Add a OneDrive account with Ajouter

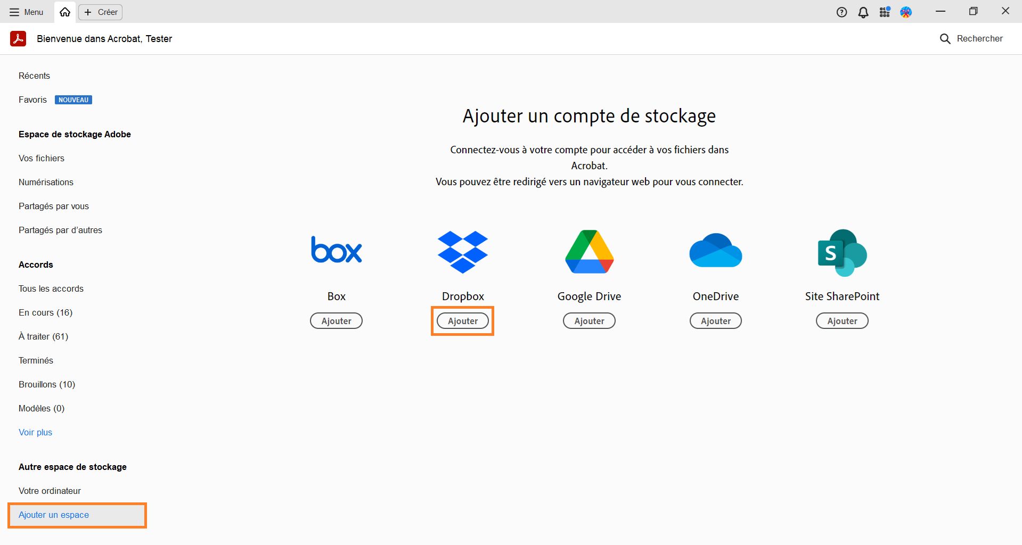715,320
